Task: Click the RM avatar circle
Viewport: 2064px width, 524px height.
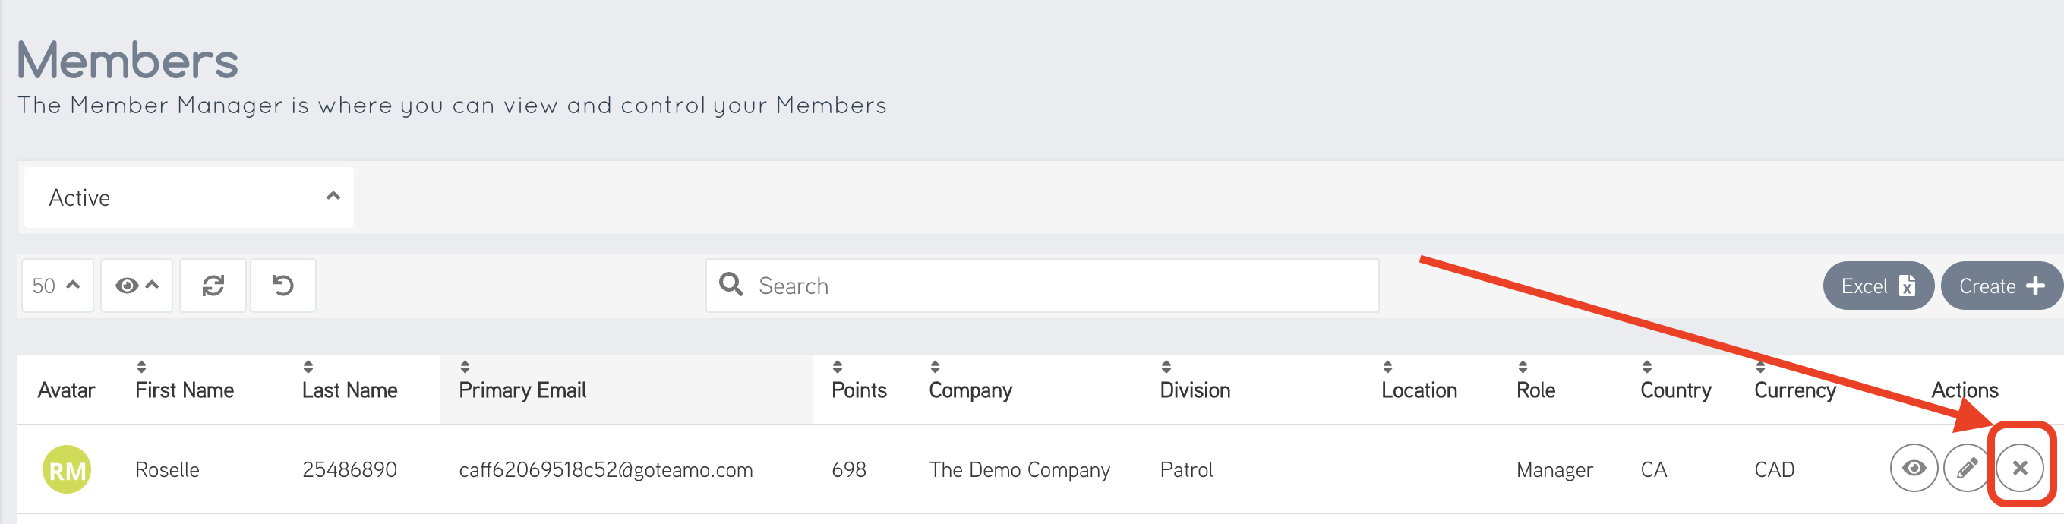Action: pyautogui.click(x=67, y=469)
